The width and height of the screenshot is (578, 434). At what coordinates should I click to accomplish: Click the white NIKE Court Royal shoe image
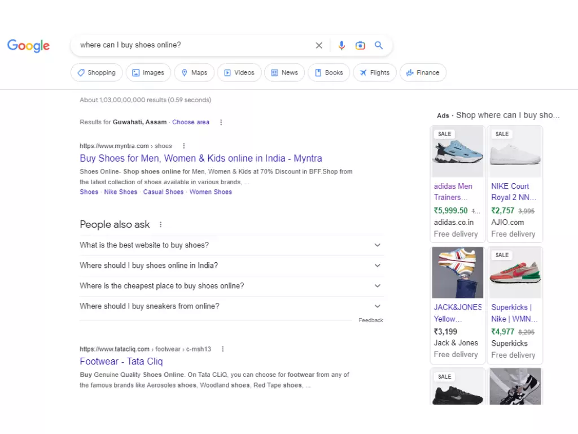[x=515, y=151]
